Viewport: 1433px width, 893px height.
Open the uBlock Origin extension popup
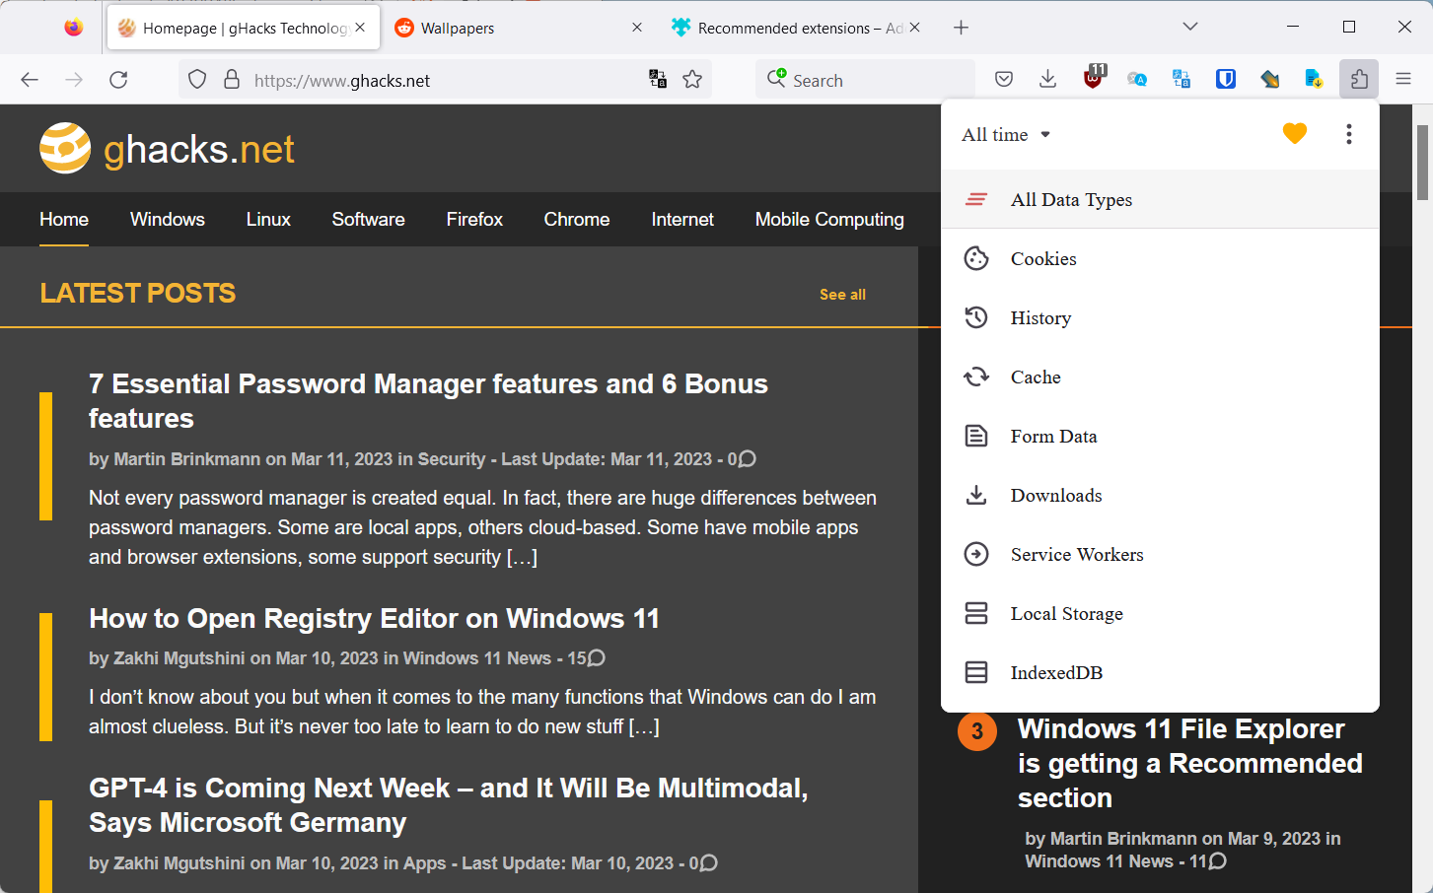click(1093, 79)
